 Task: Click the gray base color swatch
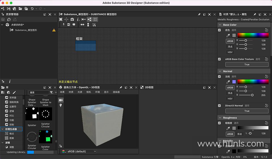click(234, 35)
